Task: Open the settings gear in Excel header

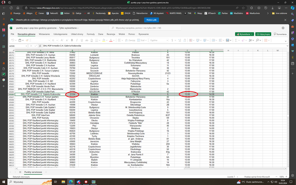Action: [x=283, y=28]
